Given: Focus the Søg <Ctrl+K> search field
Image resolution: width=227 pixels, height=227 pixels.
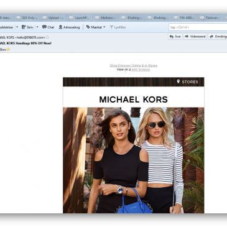Looking at the screenshot, I should pos(198,27).
